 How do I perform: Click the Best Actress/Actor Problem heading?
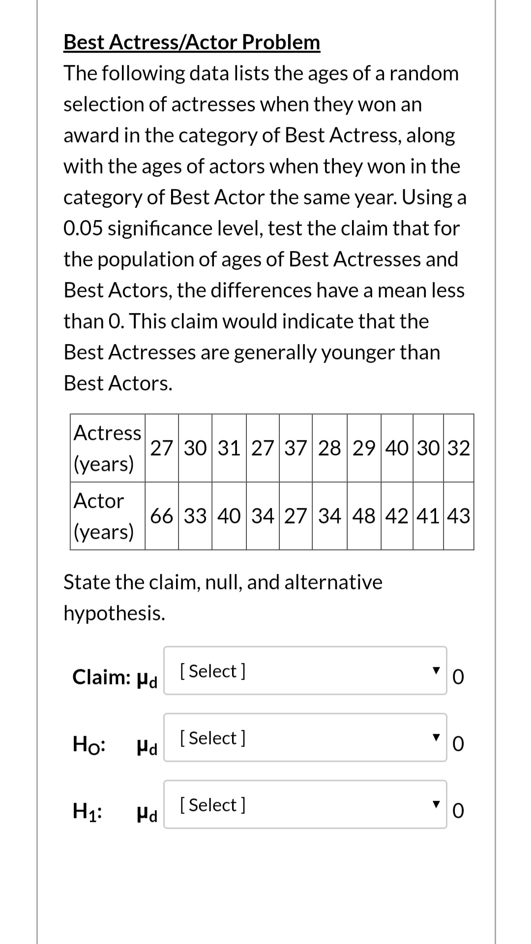191,42
